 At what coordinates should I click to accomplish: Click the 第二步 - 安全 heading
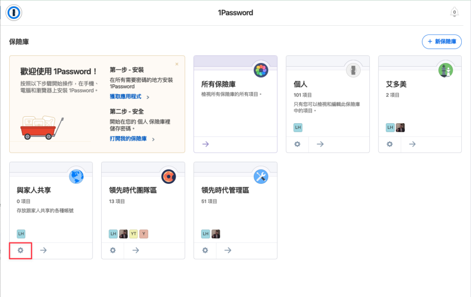point(127,111)
